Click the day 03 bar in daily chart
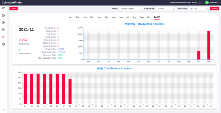 [38, 89]
